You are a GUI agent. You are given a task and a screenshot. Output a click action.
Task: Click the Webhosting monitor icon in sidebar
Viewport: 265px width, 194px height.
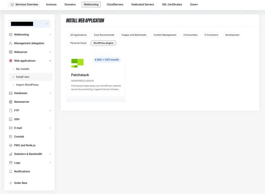[11, 34]
